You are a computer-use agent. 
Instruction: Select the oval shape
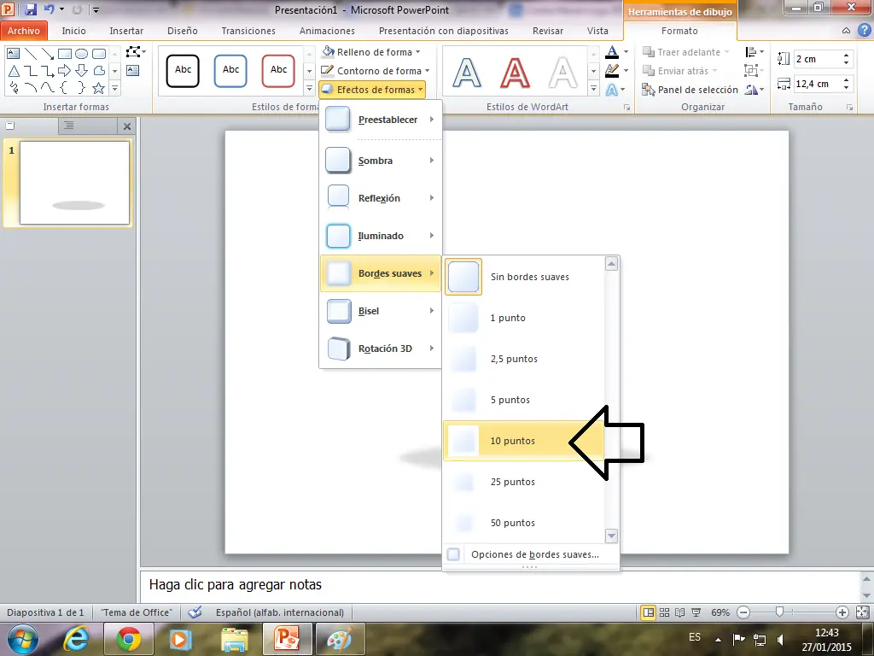pos(82,54)
